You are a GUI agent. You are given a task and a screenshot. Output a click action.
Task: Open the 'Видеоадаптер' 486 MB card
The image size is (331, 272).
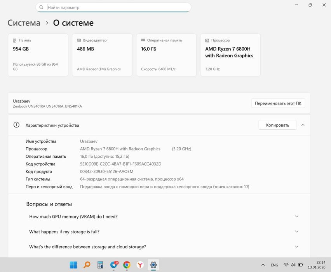(x=102, y=55)
